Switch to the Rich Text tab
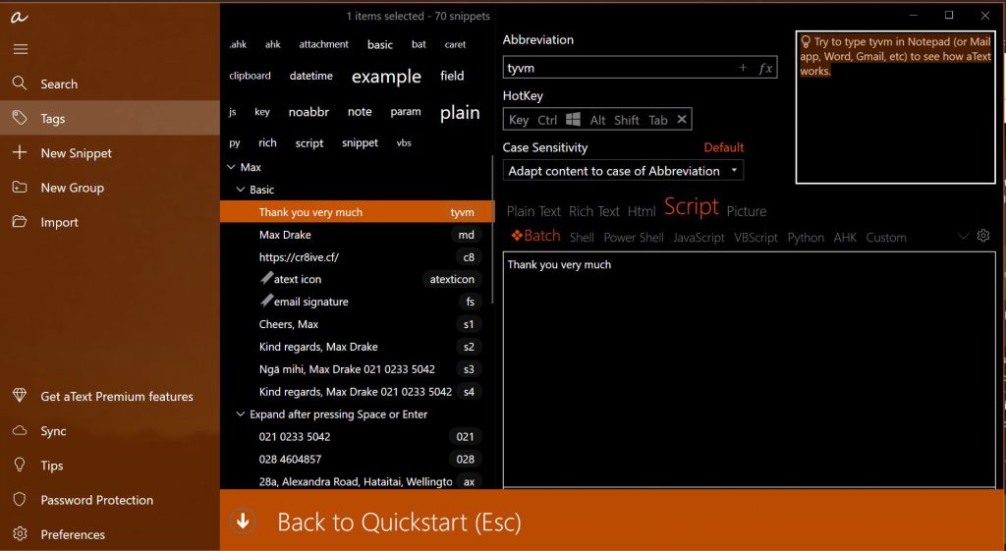This screenshot has height=551, width=1006. click(593, 211)
